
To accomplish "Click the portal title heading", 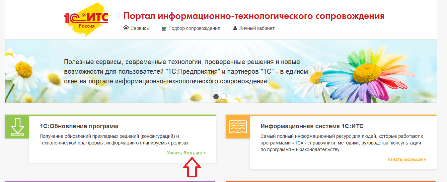I will pos(254,16).
